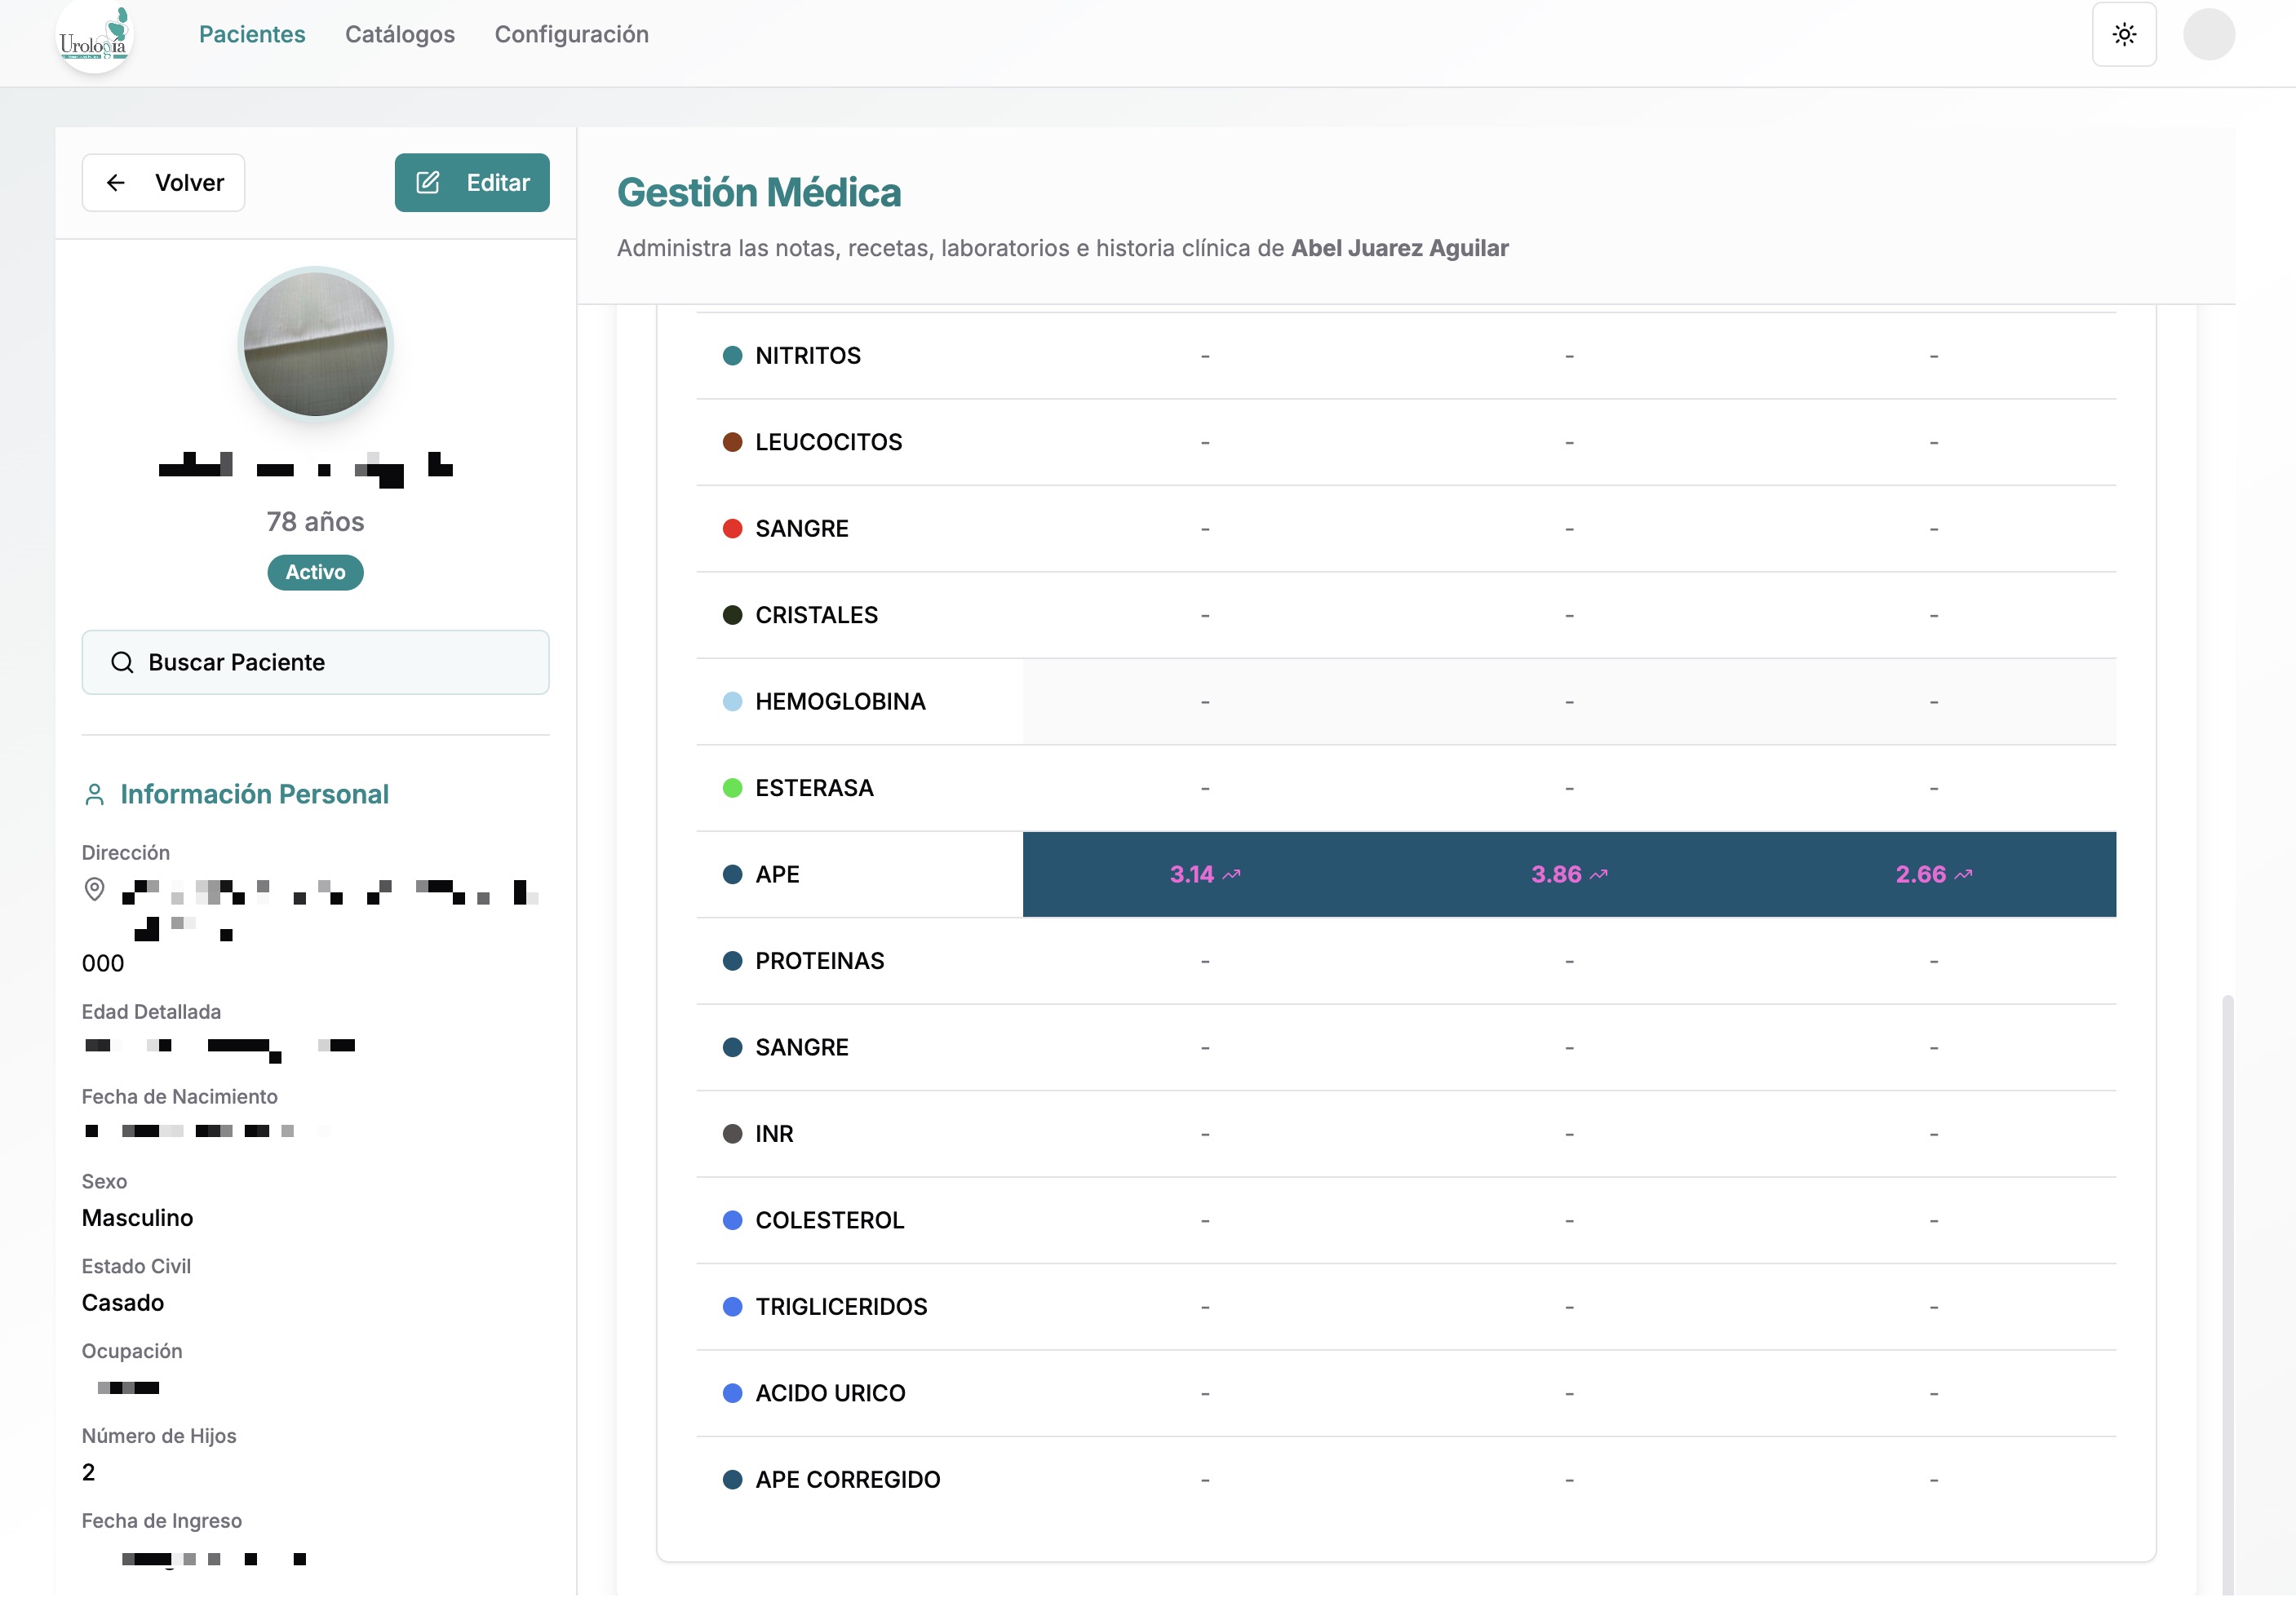Open the Activo status selector
The height and width of the screenshot is (1602, 2296).
[x=315, y=572]
